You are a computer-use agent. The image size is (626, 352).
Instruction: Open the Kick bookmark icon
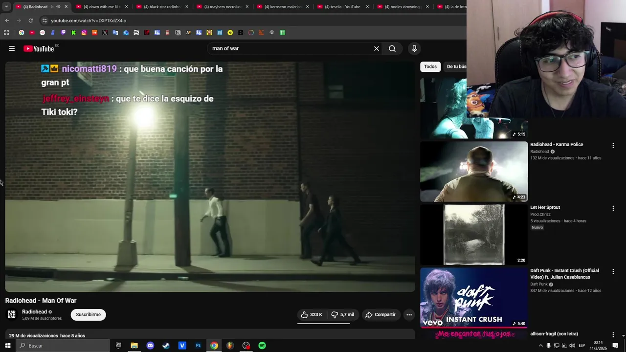(73, 33)
